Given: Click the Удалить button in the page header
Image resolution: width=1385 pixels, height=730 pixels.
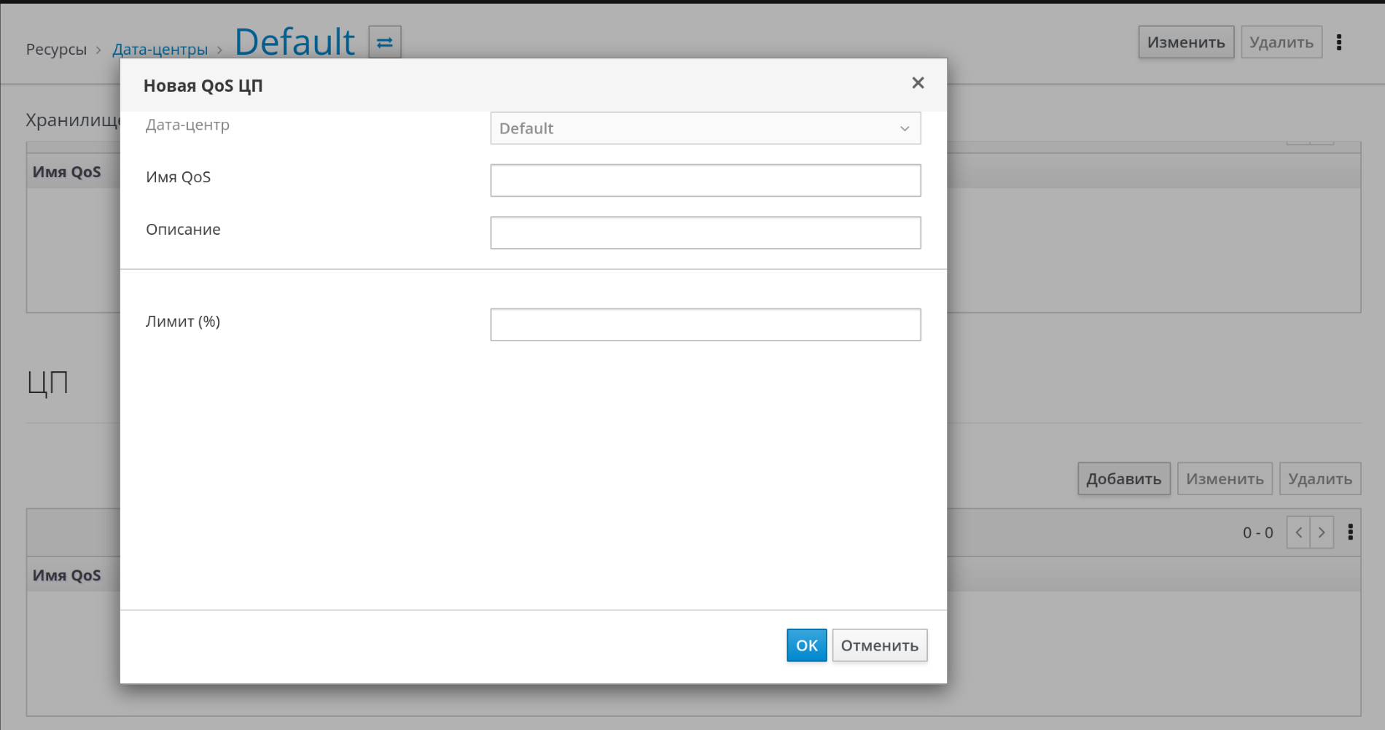Looking at the screenshot, I should point(1281,42).
